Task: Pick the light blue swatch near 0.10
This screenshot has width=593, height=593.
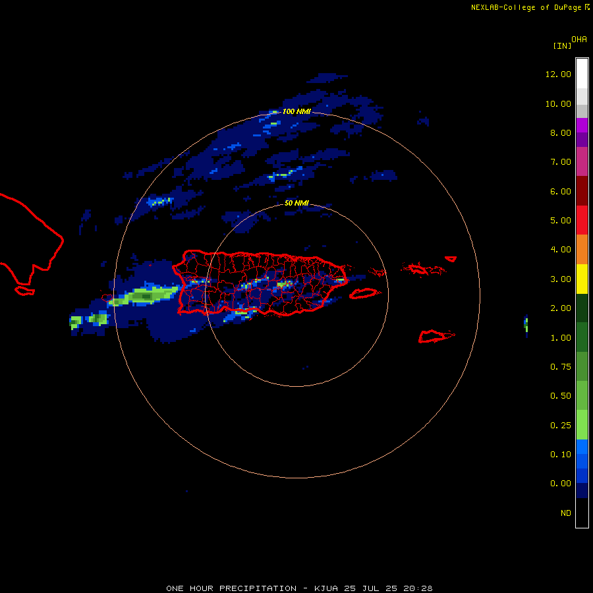Action: 582,447
